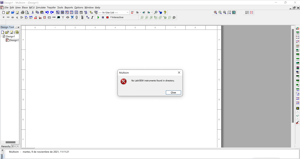
Task: Click the Design Toolbox new design icon
Action: [3, 32]
